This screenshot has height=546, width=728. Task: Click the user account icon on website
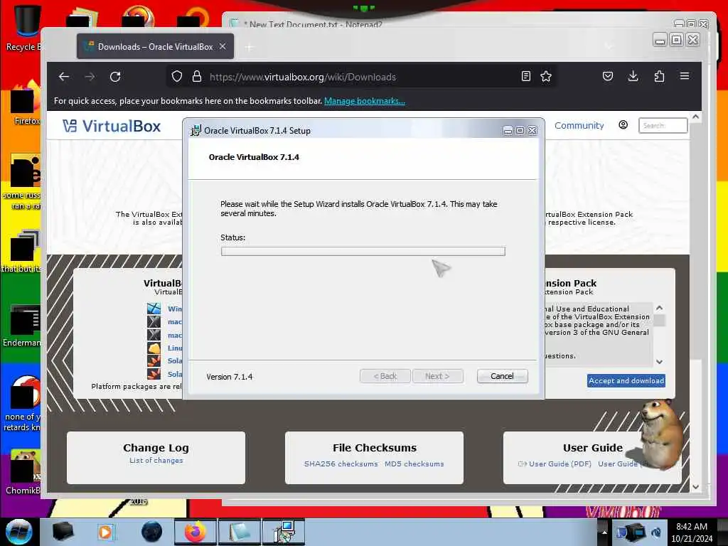click(x=623, y=125)
